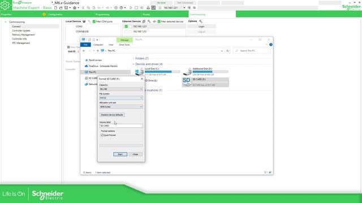The height and width of the screenshot is (203, 362).
Task: Click the refresh icon beside Ethernet Devices
Action: tap(144, 21)
